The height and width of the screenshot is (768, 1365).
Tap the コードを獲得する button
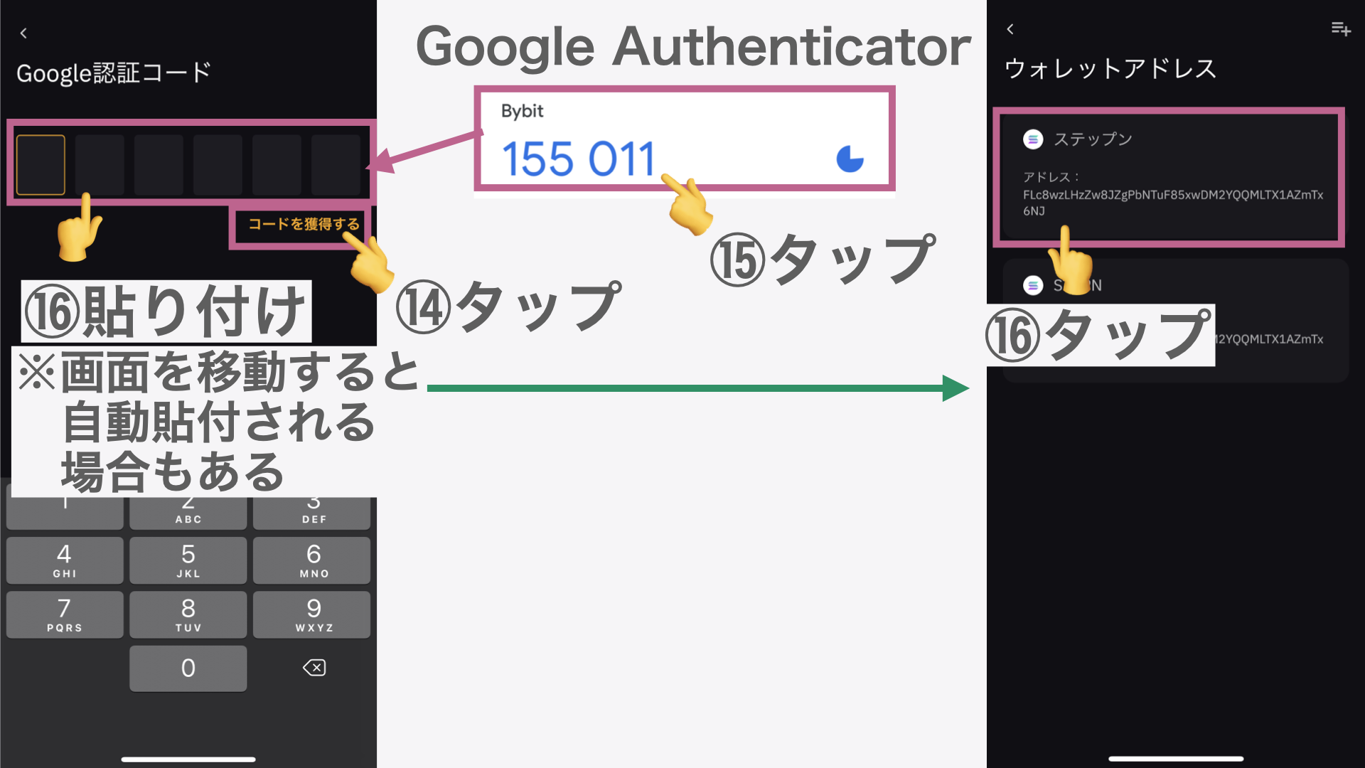point(304,224)
